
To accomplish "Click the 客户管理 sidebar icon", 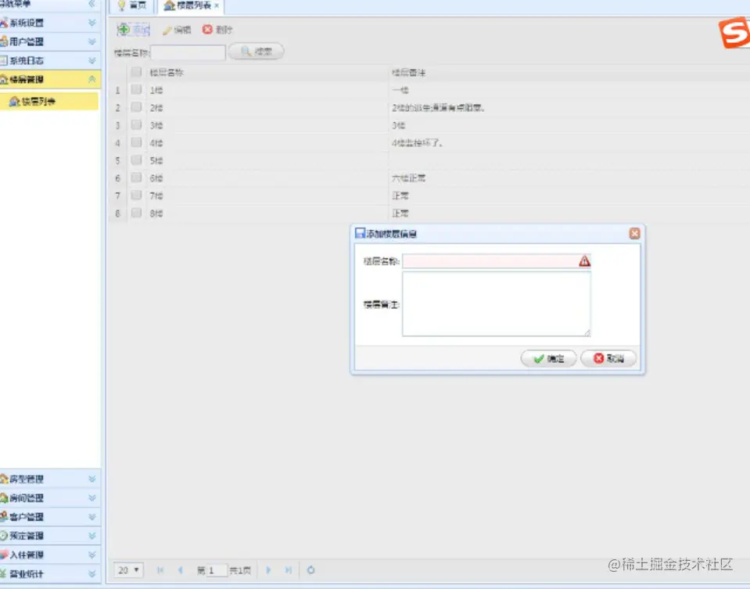I will click(4, 516).
